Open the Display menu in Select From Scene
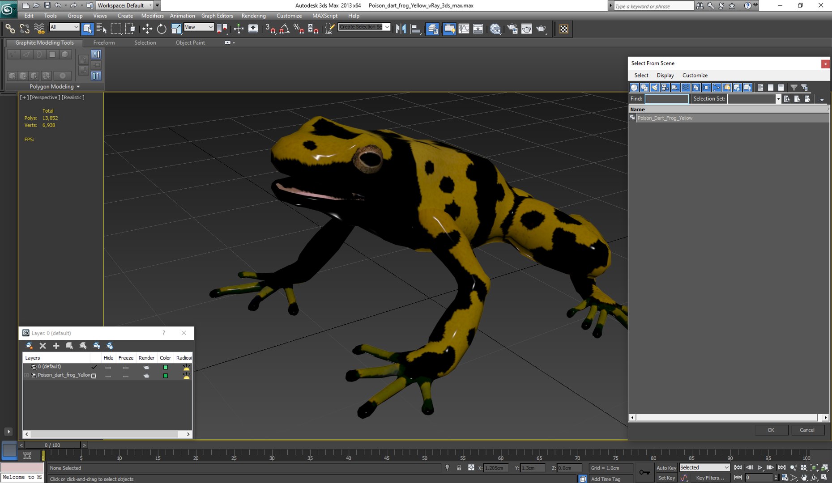The image size is (832, 483). pyautogui.click(x=665, y=75)
